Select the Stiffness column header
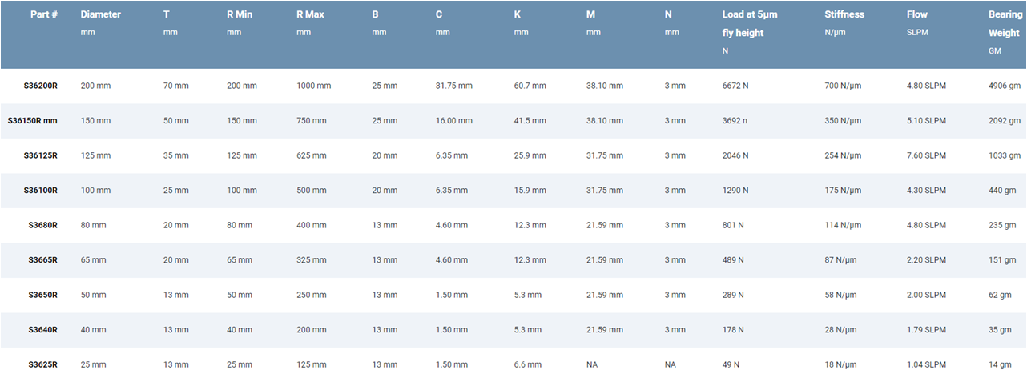This screenshot has width=1027, height=378. click(x=844, y=14)
